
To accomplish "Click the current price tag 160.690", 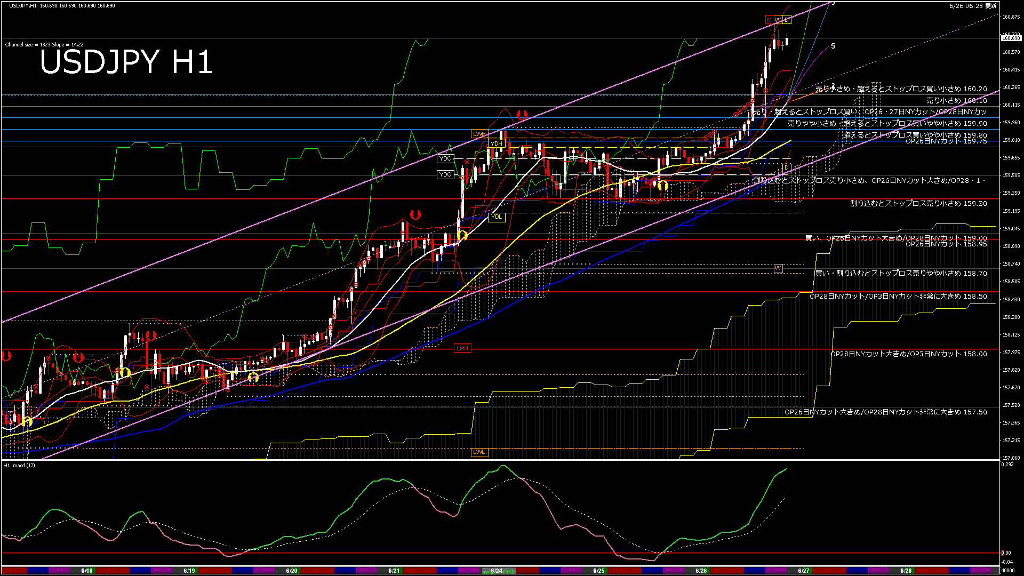I will [1010, 38].
